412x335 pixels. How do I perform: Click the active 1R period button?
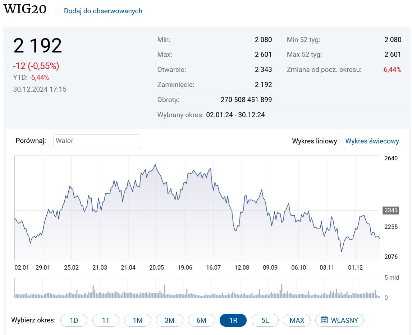click(x=233, y=320)
